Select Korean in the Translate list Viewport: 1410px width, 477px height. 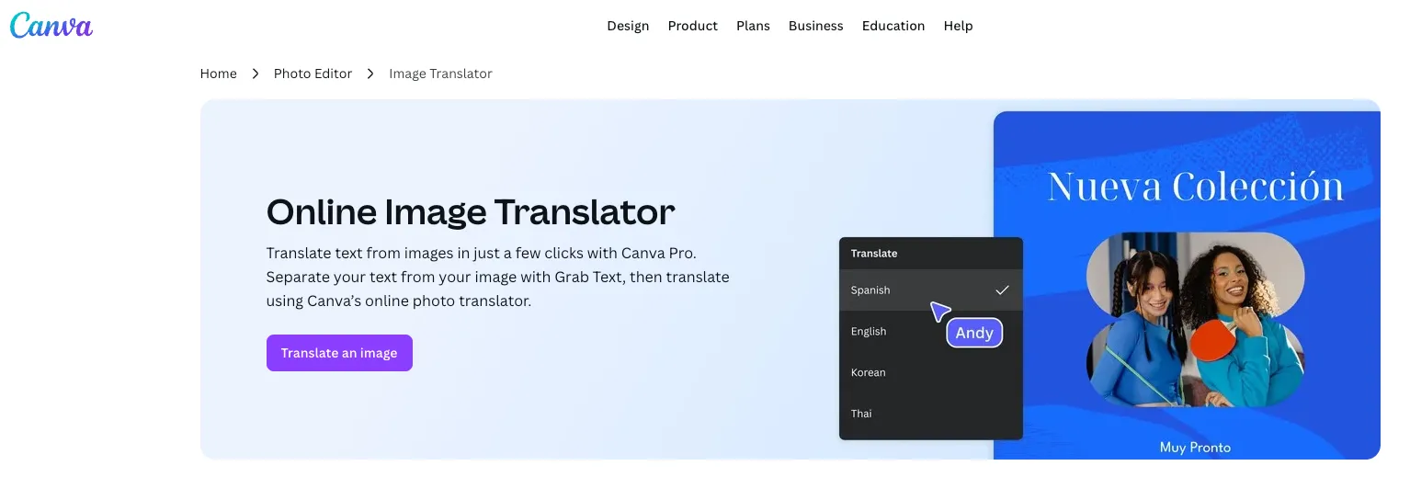931,372
